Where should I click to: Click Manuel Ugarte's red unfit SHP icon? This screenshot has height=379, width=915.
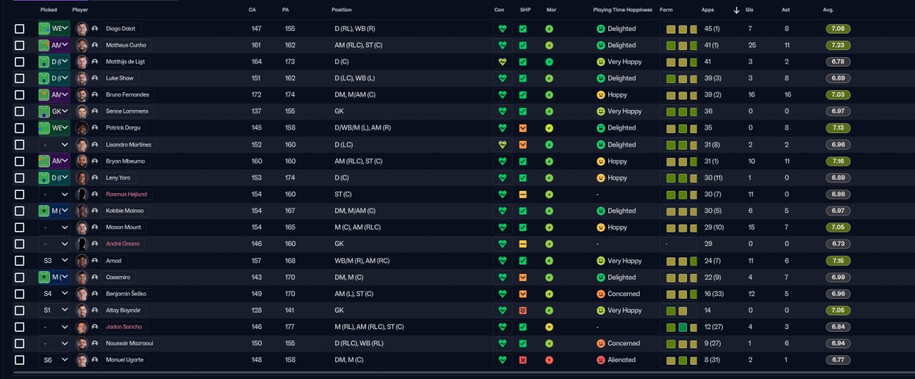coord(523,360)
